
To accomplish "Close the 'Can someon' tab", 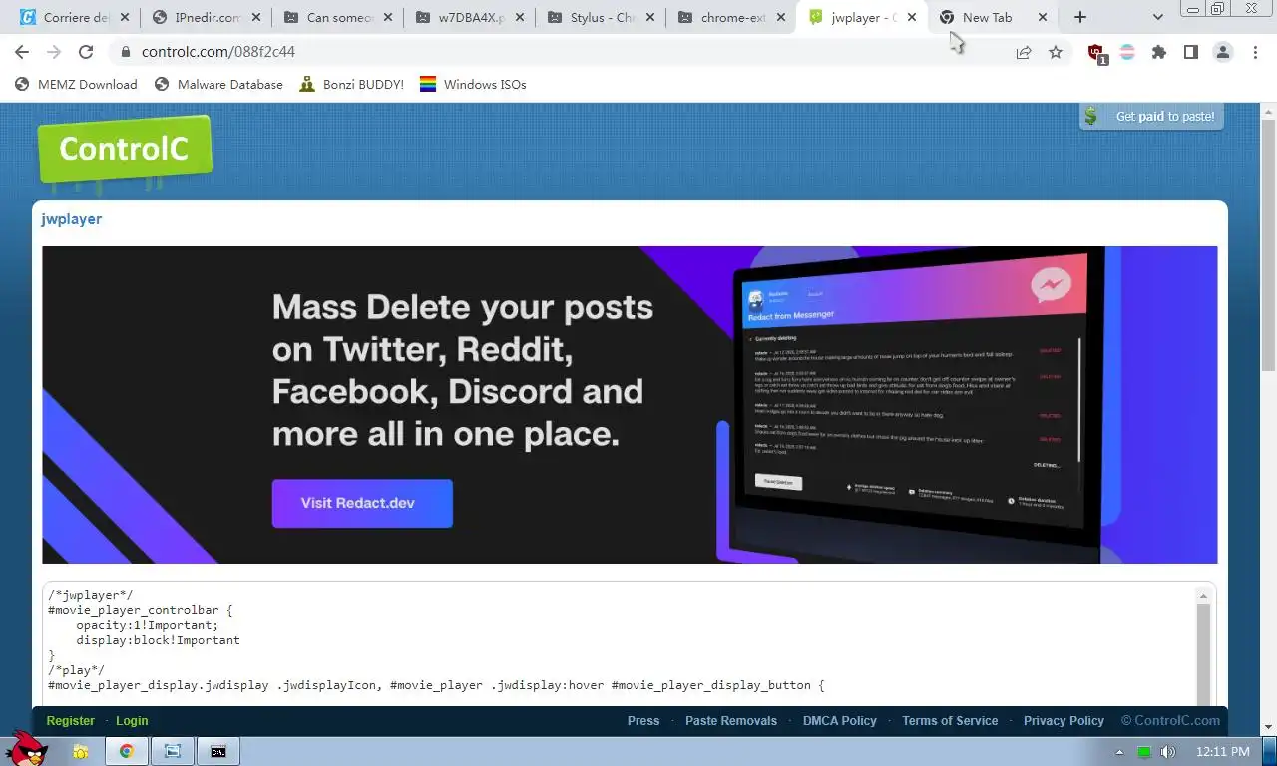I will (x=387, y=17).
